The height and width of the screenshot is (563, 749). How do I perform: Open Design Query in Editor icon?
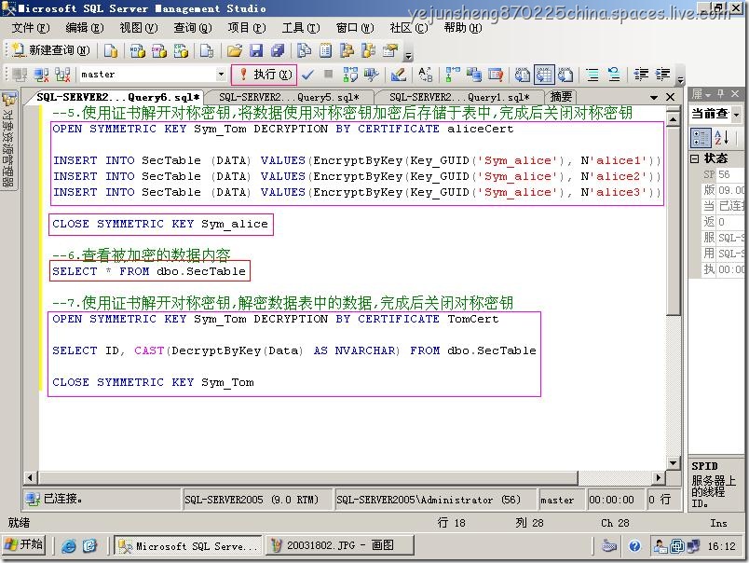pos(399,75)
